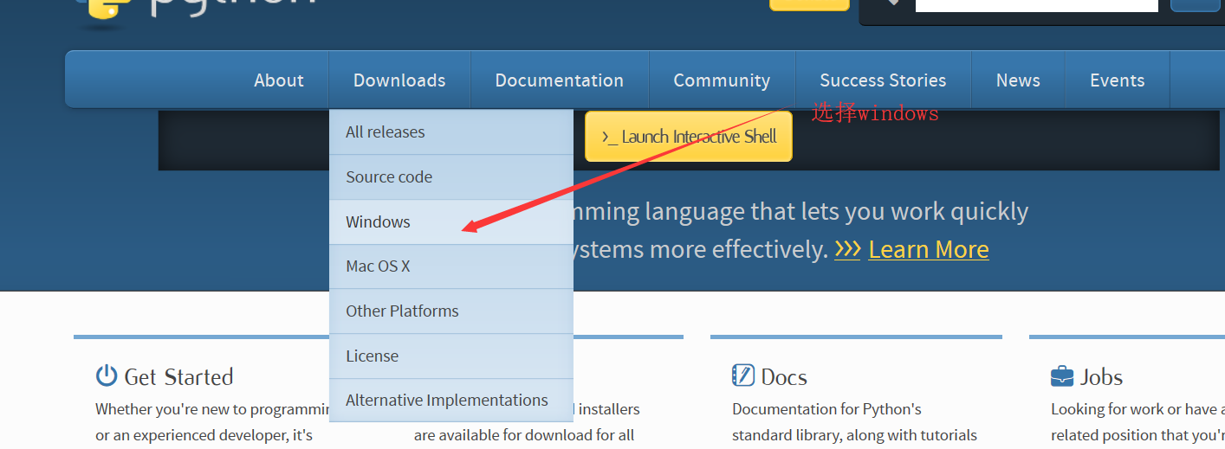Choose Source code from Downloads dropdown
The width and height of the screenshot is (1225, 449).
(451, 177)
